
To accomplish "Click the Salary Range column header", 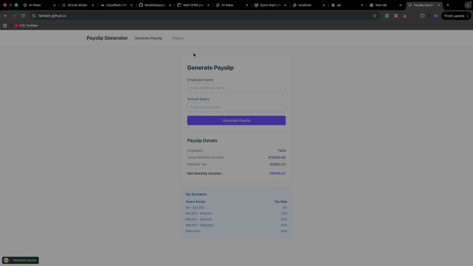I will point(195,202).
